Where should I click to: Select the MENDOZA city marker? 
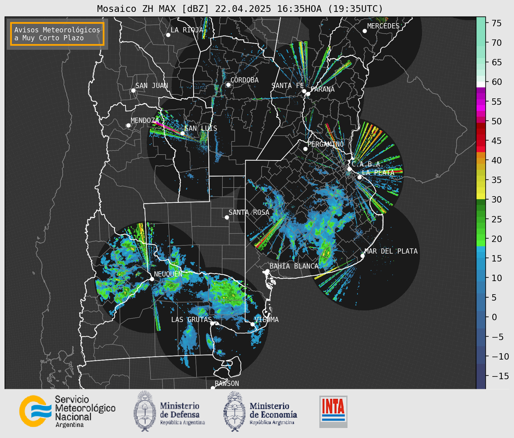coord(129,125)
